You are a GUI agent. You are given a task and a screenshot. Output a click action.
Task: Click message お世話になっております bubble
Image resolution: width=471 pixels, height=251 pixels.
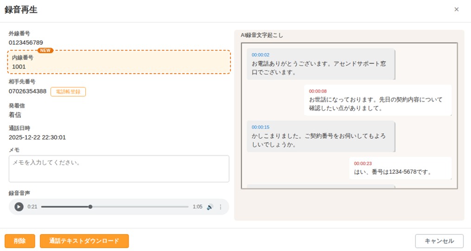(x=378, y=100)
